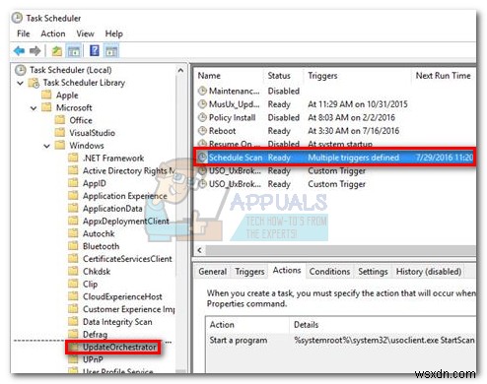This screenshot has height=384, width=487.
Task: Switch to the General tab
Action: [x=213, y=272]
